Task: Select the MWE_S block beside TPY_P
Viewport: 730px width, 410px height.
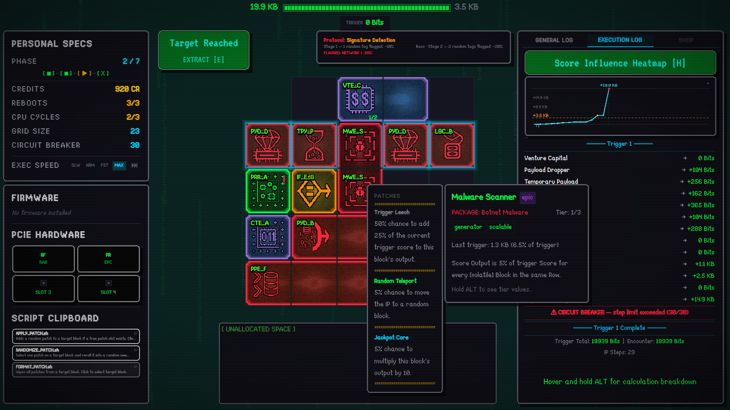Action: coord(360,145)
